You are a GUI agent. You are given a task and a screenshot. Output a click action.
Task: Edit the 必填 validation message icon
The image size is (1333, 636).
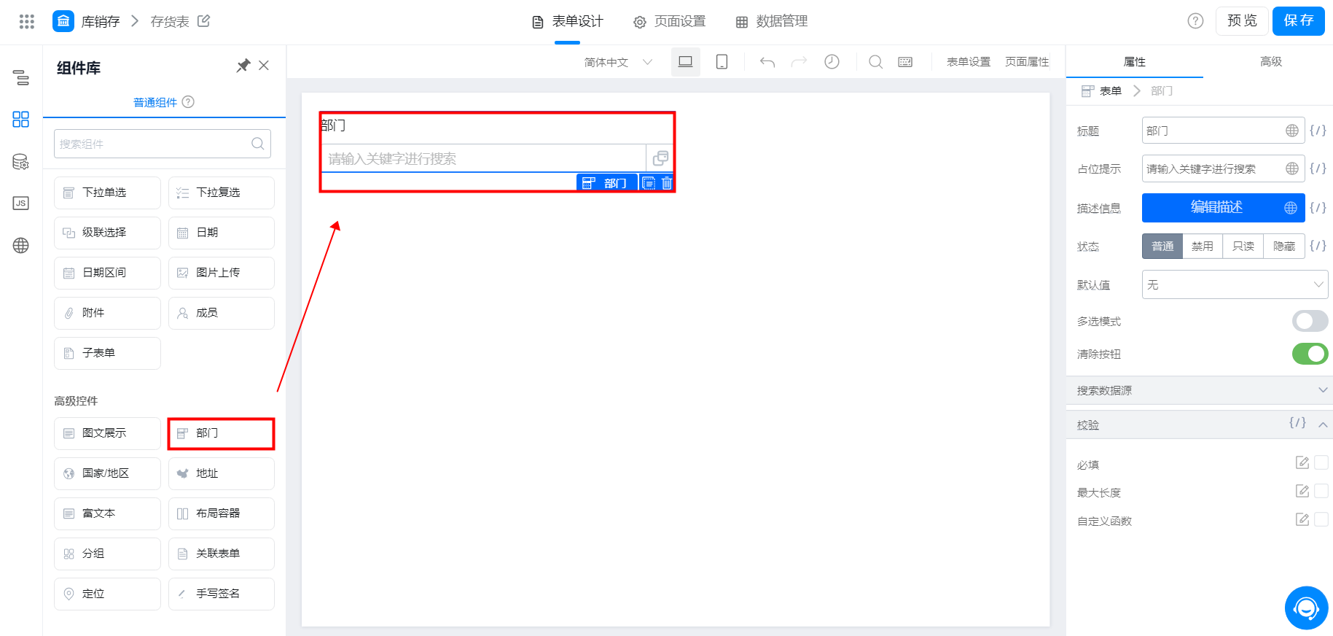[1302, 462]
